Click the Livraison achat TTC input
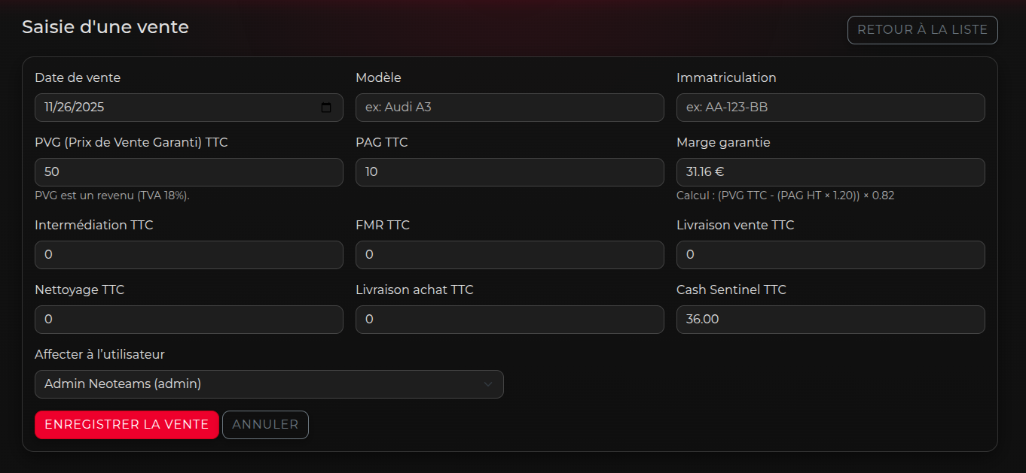Image resolution: width=1026 pixels, height=473 pixels. pyautogui.click(x=509, y=320)
